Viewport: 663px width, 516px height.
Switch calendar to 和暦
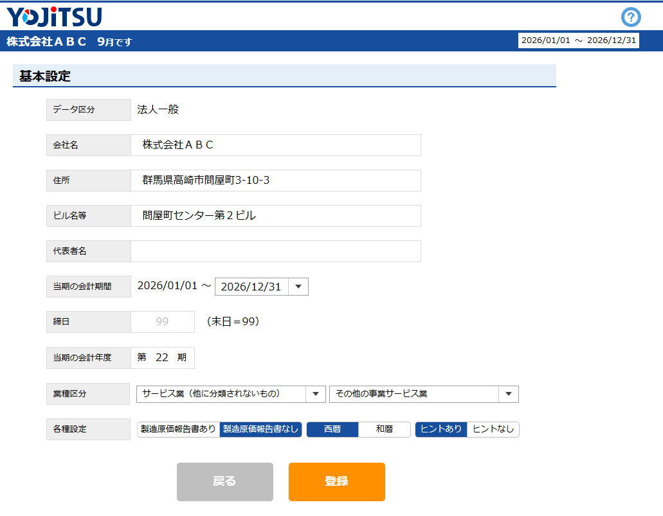(384, 429)
